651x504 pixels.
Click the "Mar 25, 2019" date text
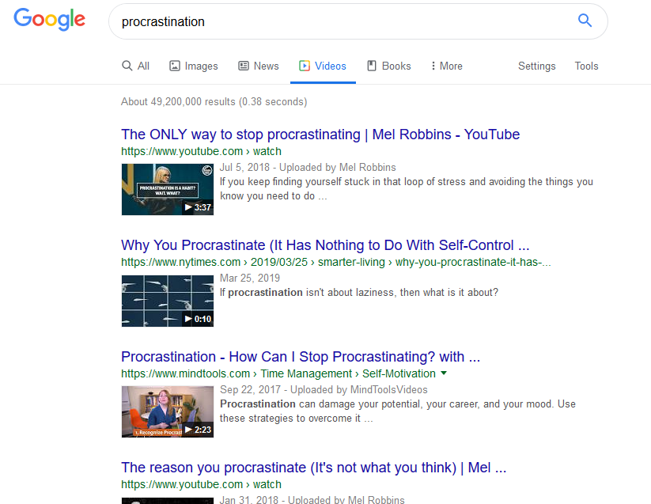[x=249, y=278]
